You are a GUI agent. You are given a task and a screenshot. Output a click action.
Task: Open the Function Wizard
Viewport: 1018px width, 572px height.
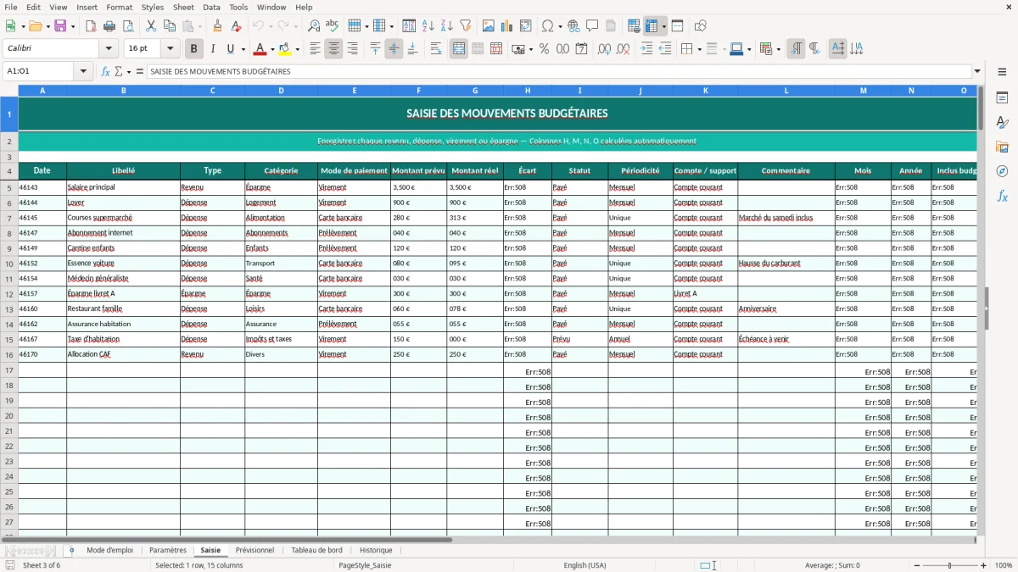pyautogui.click(x=106, y=72)
